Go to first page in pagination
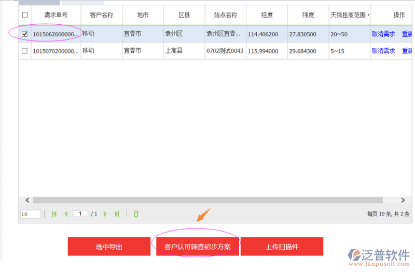415x272 pixels. tap(54, 214)
